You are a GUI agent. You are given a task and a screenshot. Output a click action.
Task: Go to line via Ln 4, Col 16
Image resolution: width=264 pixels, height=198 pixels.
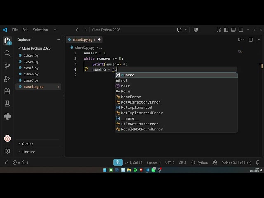pos(134,163)
